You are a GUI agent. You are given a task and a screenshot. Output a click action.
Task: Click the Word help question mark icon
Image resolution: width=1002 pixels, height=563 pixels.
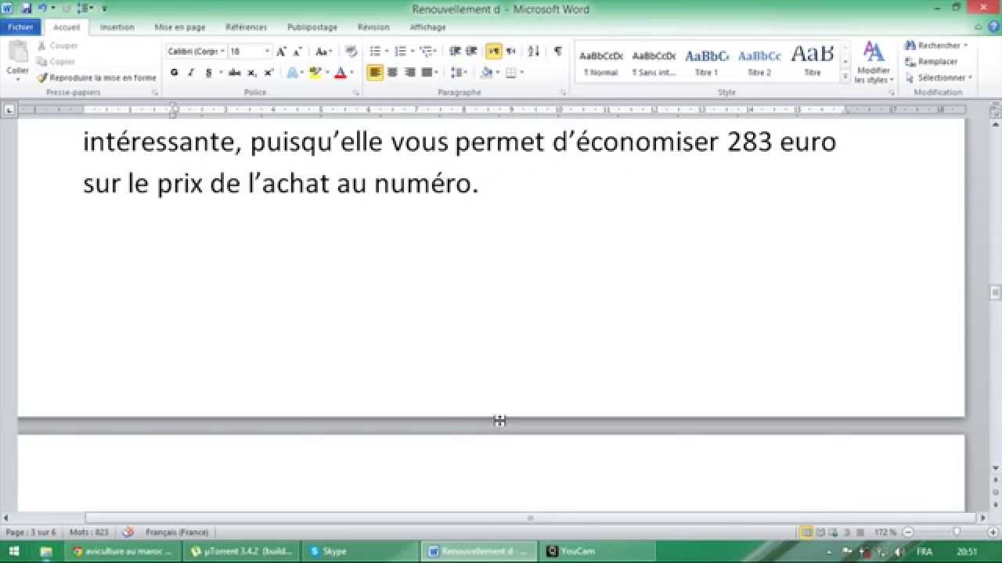994,27
